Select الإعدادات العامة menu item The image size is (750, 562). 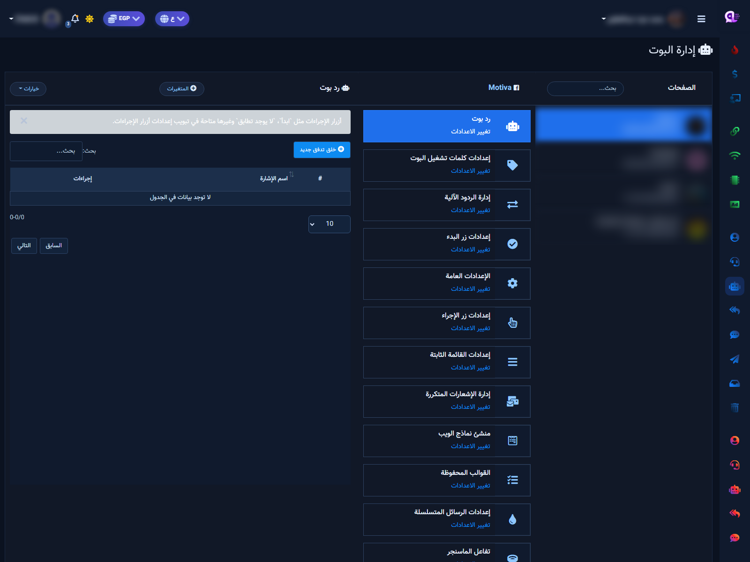(x=447, y=283)
